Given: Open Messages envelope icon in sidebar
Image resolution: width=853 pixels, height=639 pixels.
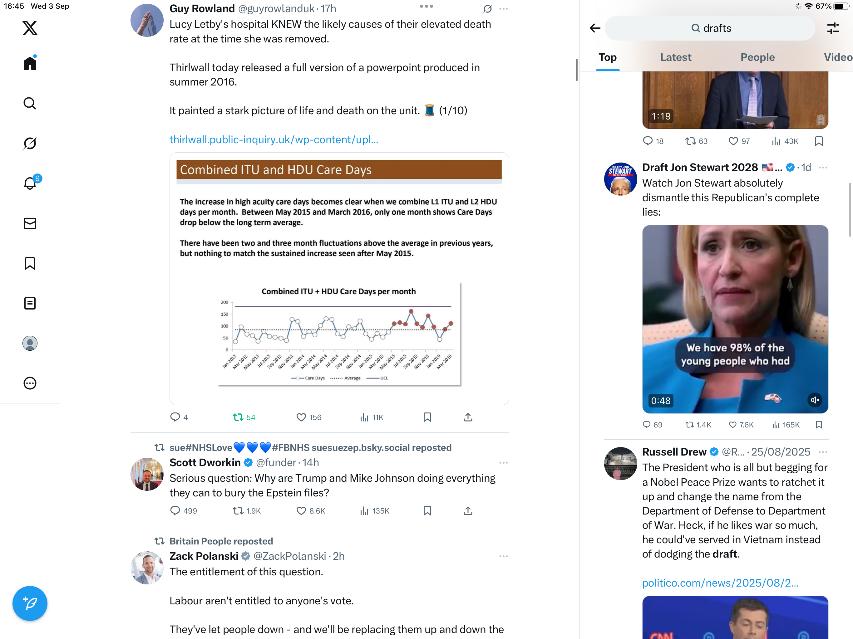Looking at the screenshot, I should (30, 223).
